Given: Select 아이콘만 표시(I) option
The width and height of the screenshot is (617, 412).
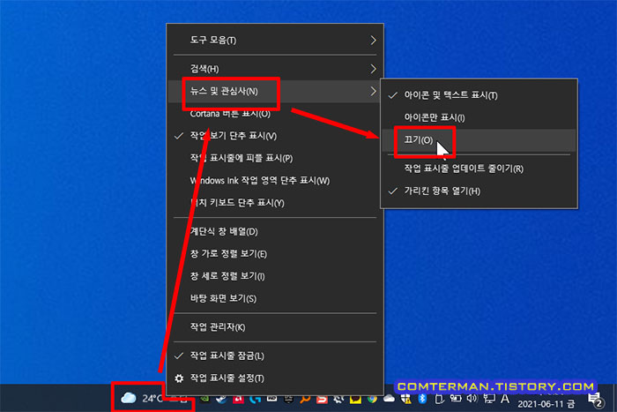Looking at the screenshot, I should click(479, 117).
